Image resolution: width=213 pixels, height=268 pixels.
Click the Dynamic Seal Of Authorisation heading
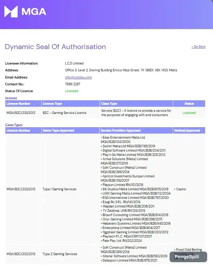point(55,47)
